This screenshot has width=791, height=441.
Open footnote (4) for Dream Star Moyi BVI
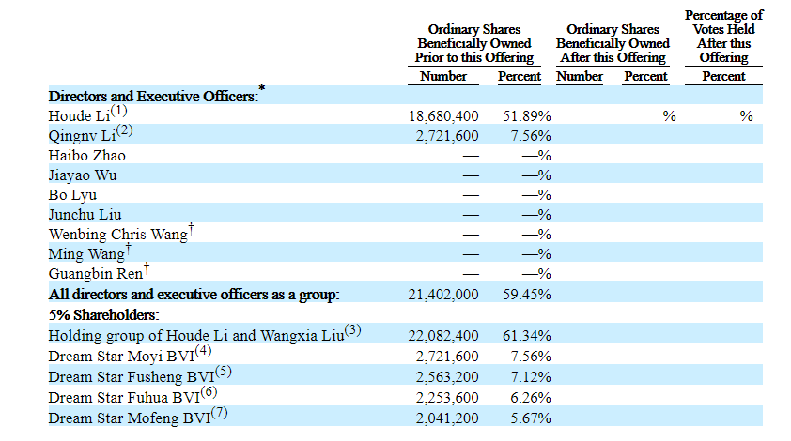(205, 352)
